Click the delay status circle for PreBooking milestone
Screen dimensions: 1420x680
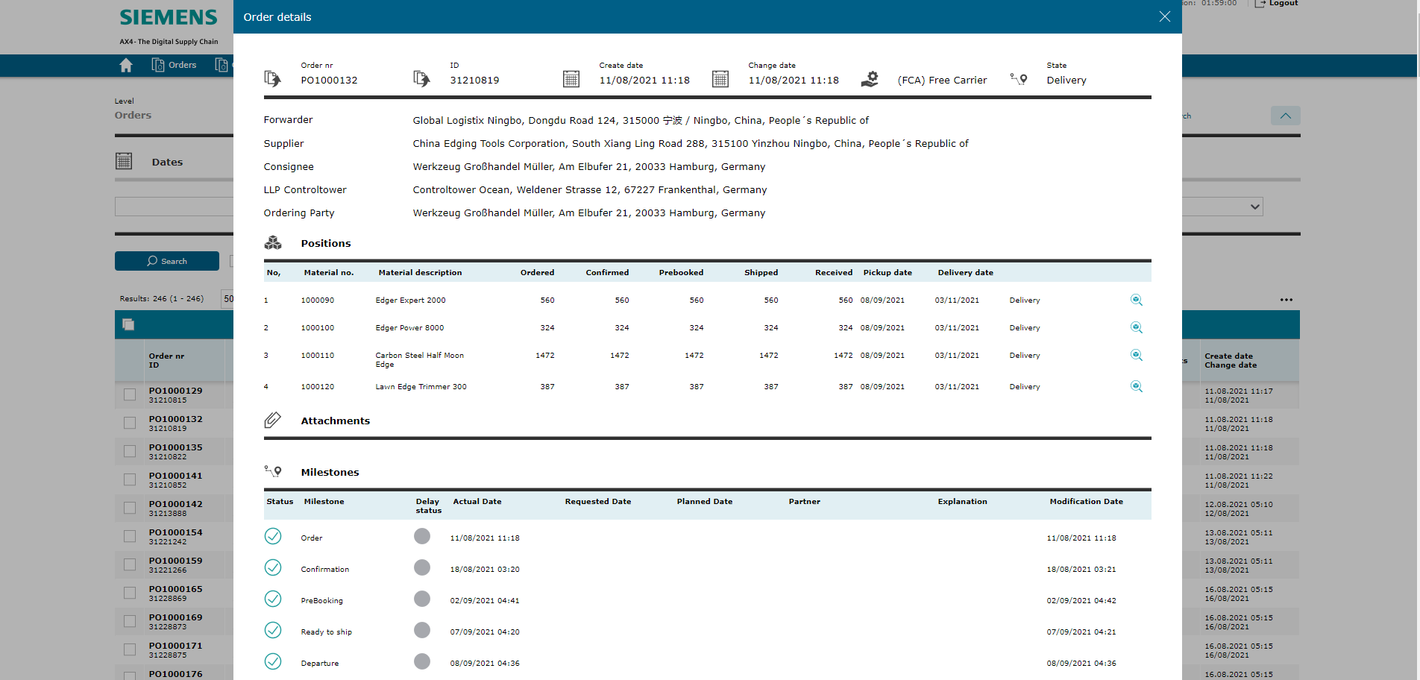(422, 599)
